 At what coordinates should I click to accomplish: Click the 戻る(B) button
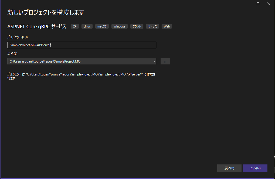click(229, 168)
